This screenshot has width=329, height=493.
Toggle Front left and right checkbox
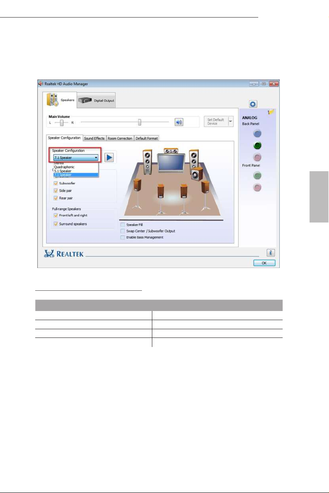56,215
